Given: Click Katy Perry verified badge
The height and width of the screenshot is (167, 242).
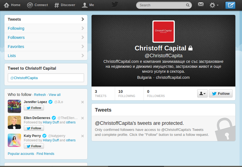Looking at the screenshot, I should [x=45, y=136].
